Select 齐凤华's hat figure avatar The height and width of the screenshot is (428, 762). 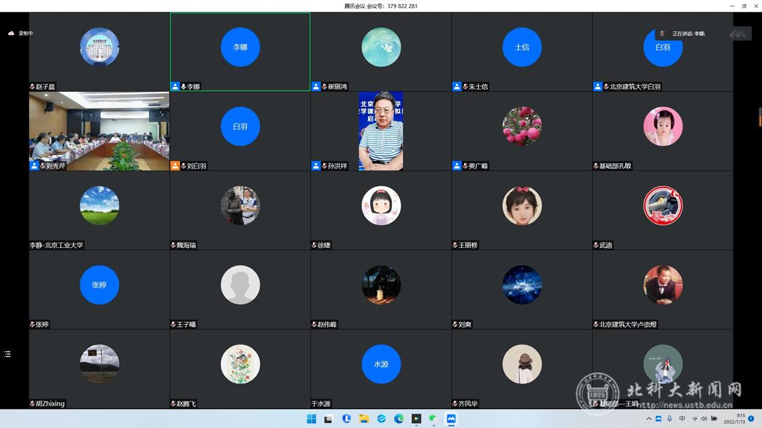pos(522,364)
